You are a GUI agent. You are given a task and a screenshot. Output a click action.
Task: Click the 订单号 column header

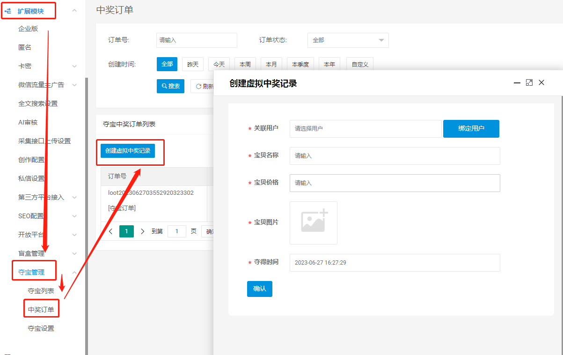pos(117,177)
